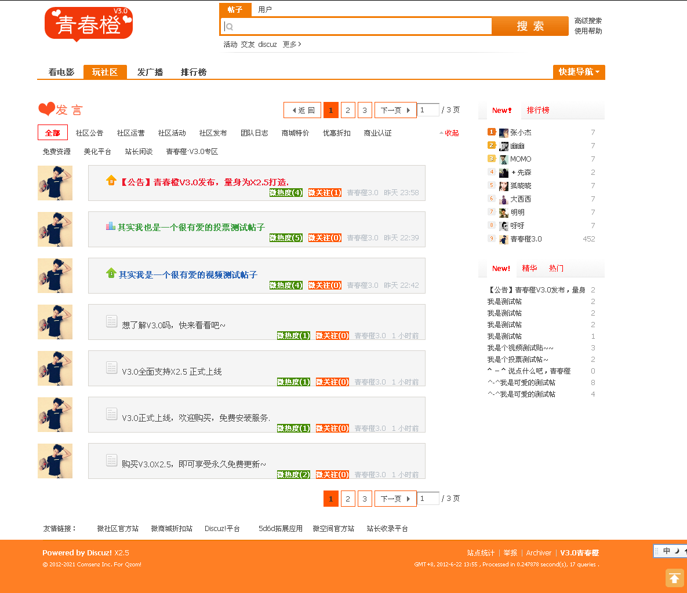Click the document icon before 购买V3.0X2.5
The height and width of the screenshot is (593, 687).
[112, 460]
